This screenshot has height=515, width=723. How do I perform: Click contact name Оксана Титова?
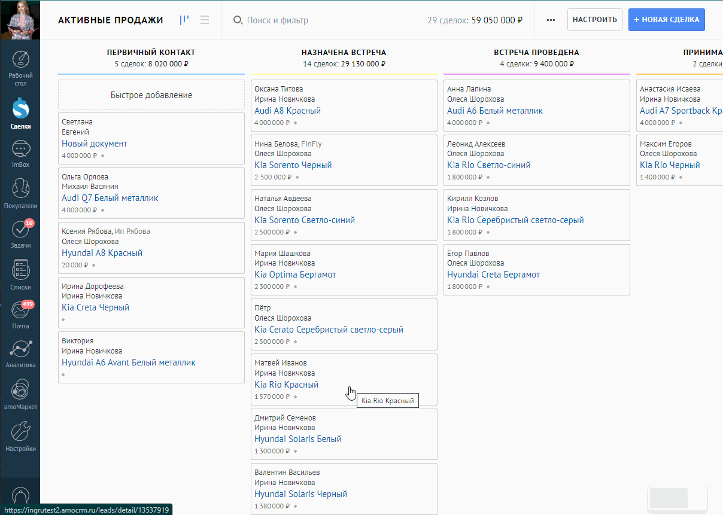[x=279, y=89]
